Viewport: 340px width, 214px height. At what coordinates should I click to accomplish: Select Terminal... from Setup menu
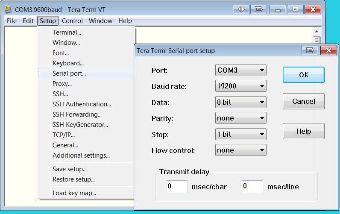coord(67,32)
